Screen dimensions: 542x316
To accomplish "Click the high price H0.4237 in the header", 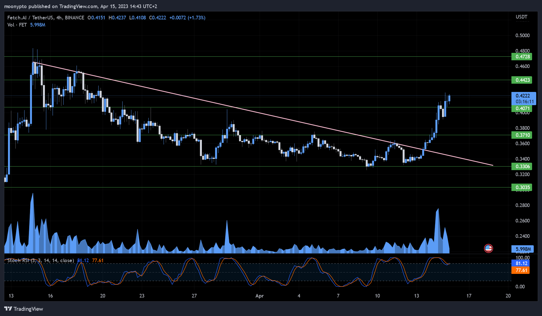I will point(117,18).
